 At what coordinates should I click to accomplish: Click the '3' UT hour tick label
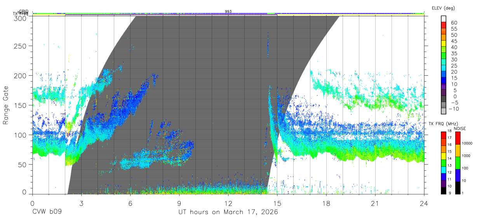81,203
